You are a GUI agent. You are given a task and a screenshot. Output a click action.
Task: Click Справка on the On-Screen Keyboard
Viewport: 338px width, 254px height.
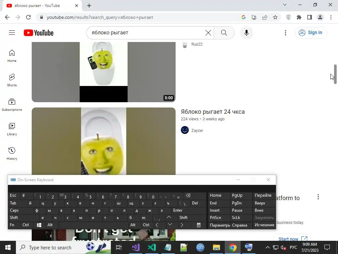[x=241, y=225]
